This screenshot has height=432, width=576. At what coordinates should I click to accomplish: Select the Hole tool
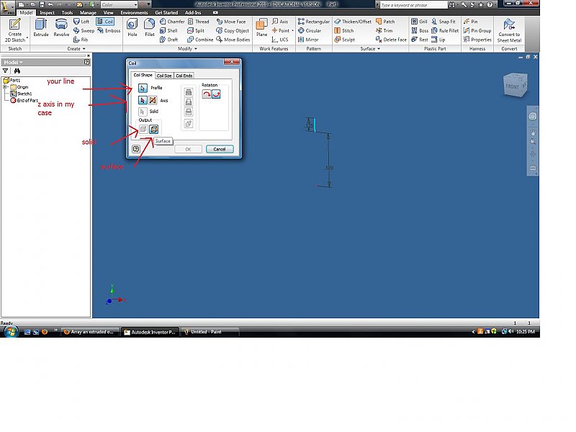(132, 28)
